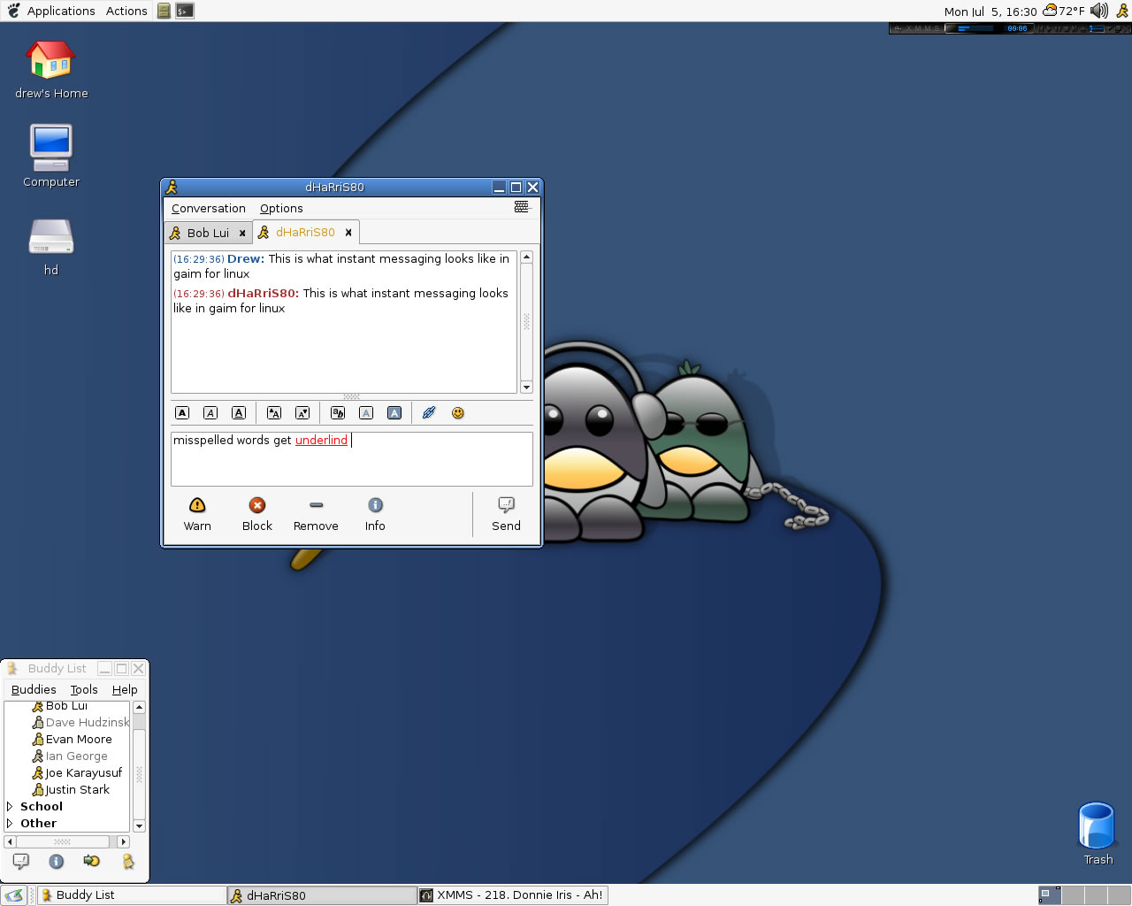Send the typed message
Viewport: 1132px width, 906px height.
pos(506,514)
